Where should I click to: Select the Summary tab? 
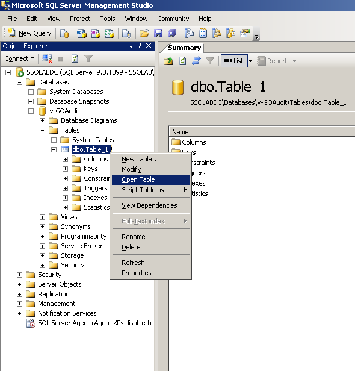coord(184,48)
